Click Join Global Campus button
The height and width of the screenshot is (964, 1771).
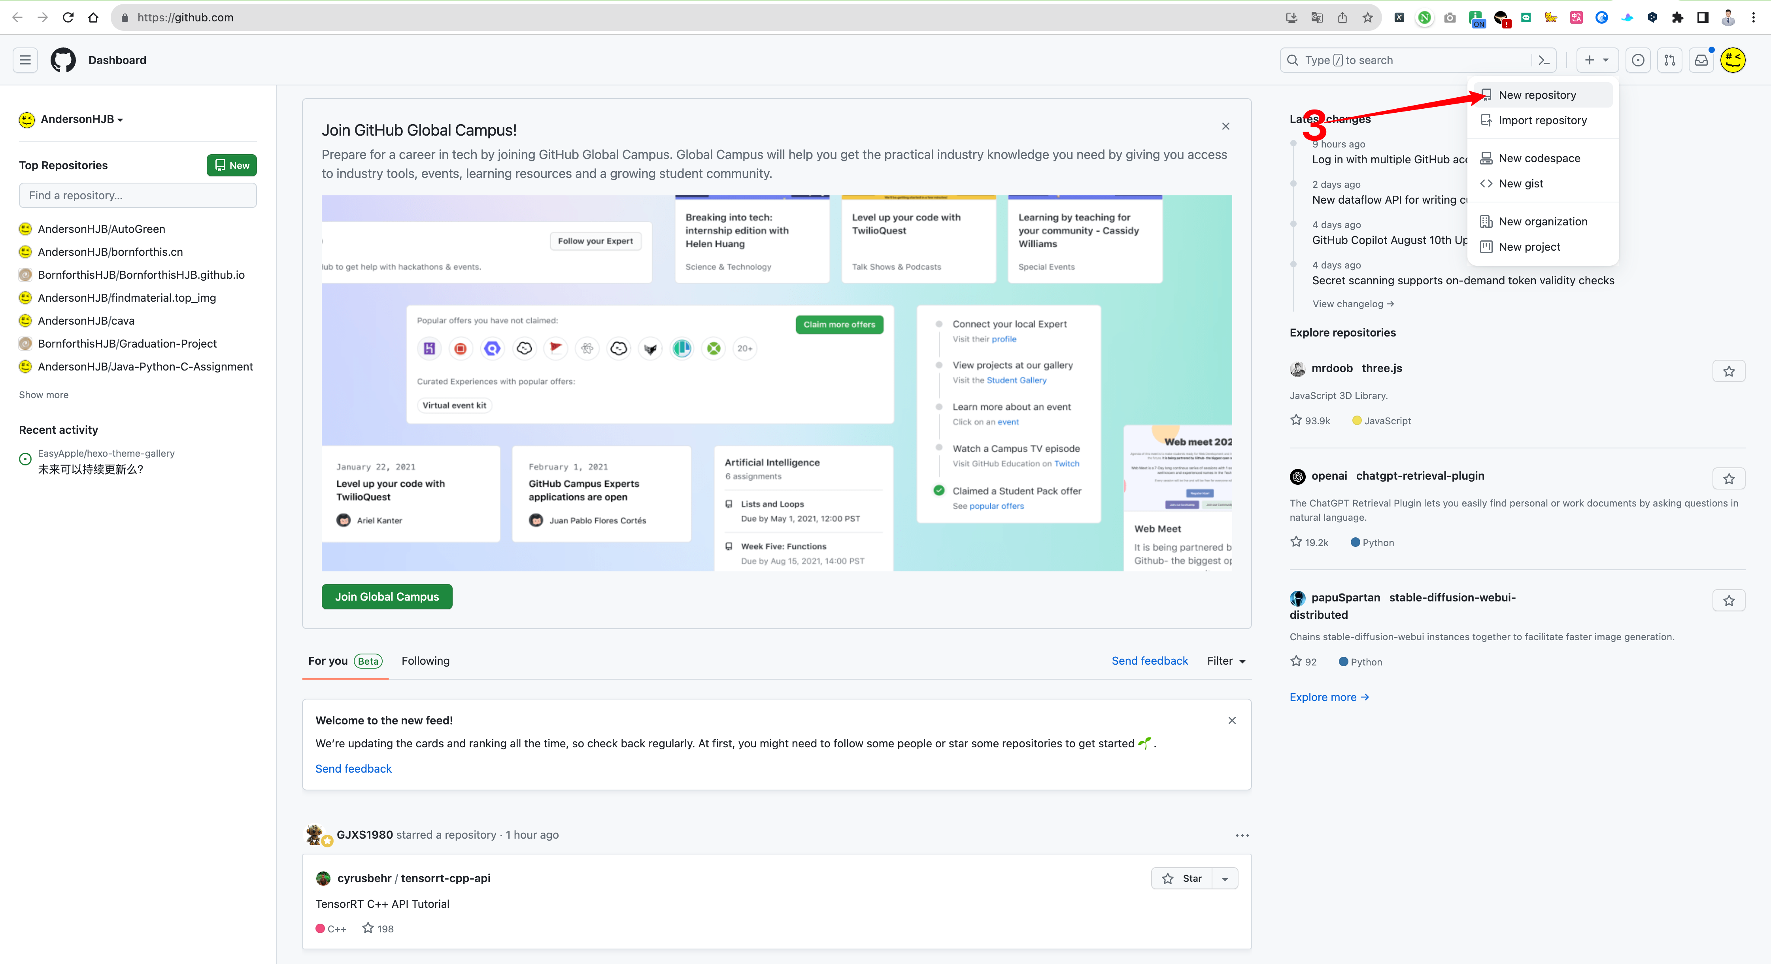pyautogui.click(x=387, y=597)
